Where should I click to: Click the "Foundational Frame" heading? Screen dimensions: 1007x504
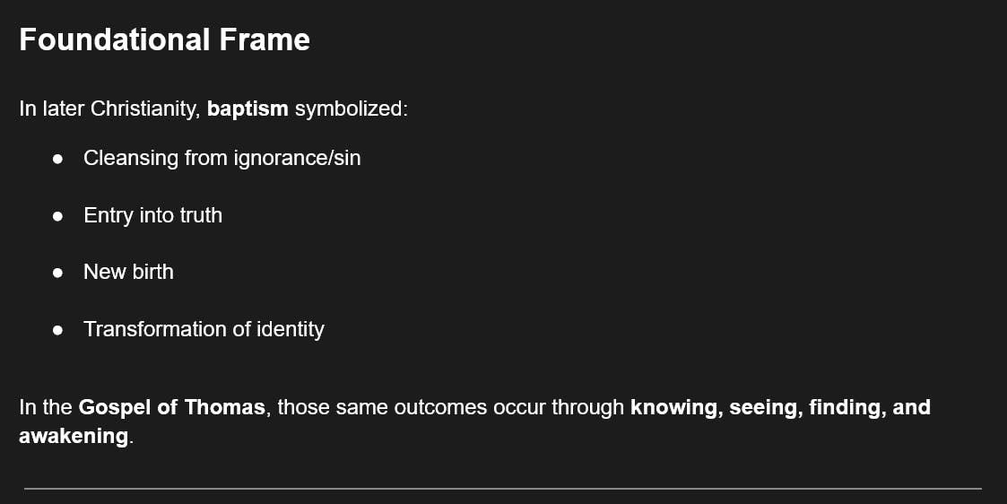coord(164,40)
